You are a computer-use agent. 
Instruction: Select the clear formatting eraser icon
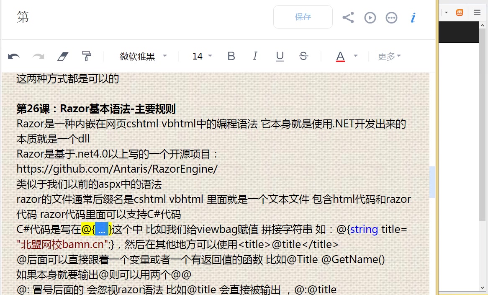63,55
